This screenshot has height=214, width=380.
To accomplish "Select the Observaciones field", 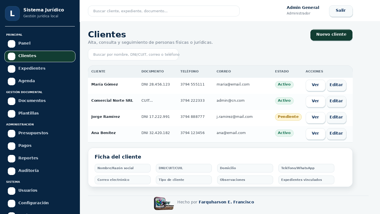I will 245,180.
